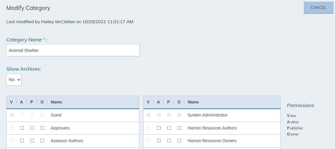
Task: Select the System Administrator row name
Action: click(208, 115)
